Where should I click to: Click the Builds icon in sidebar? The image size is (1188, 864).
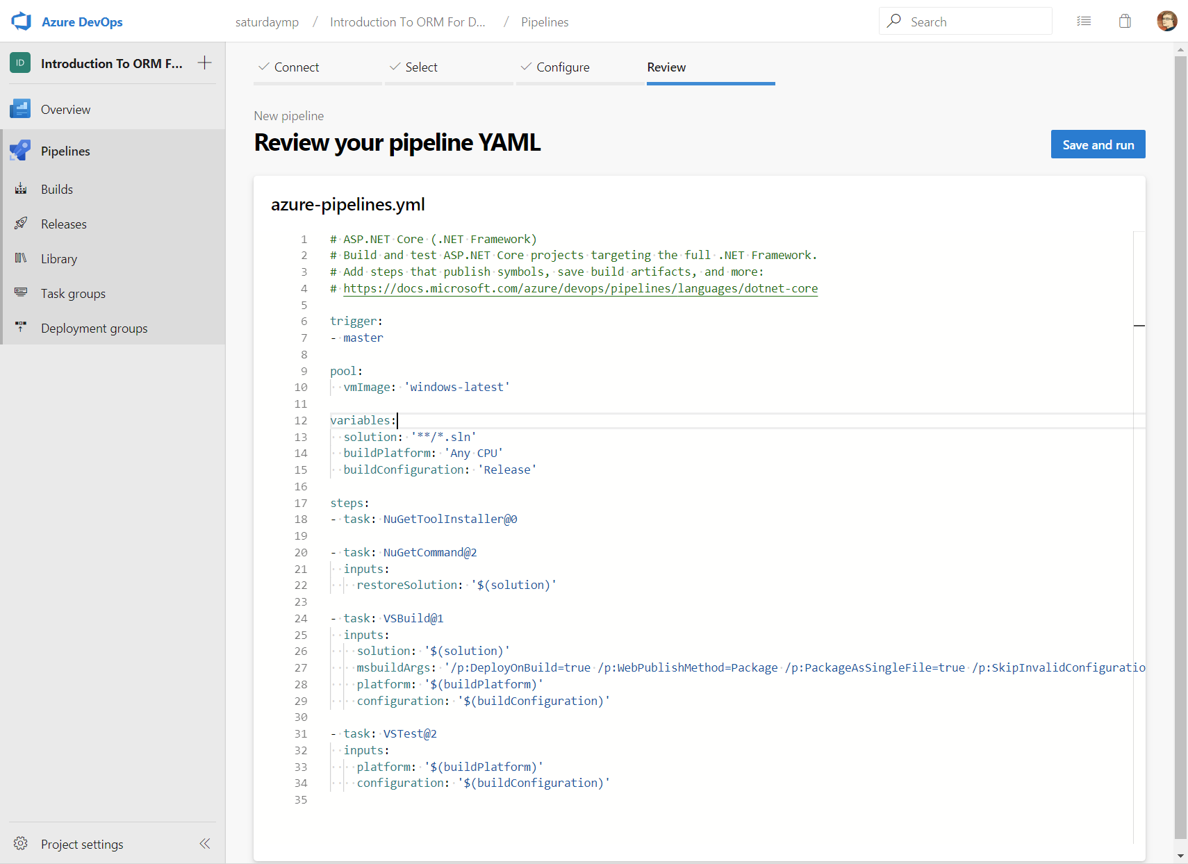(21, 189)
